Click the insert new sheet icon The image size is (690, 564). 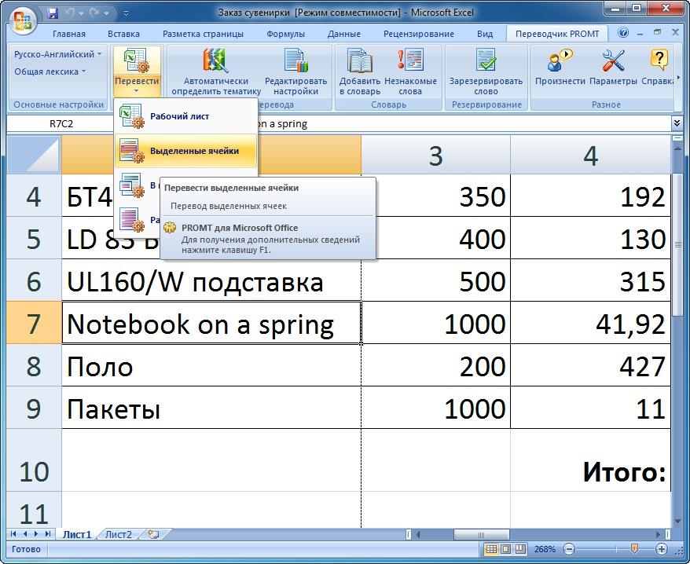[153, 534]
